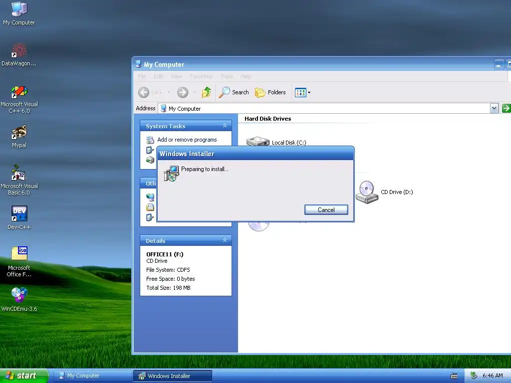
Task: Open the Forward history dropdown arrow
Action: point(194,92)
